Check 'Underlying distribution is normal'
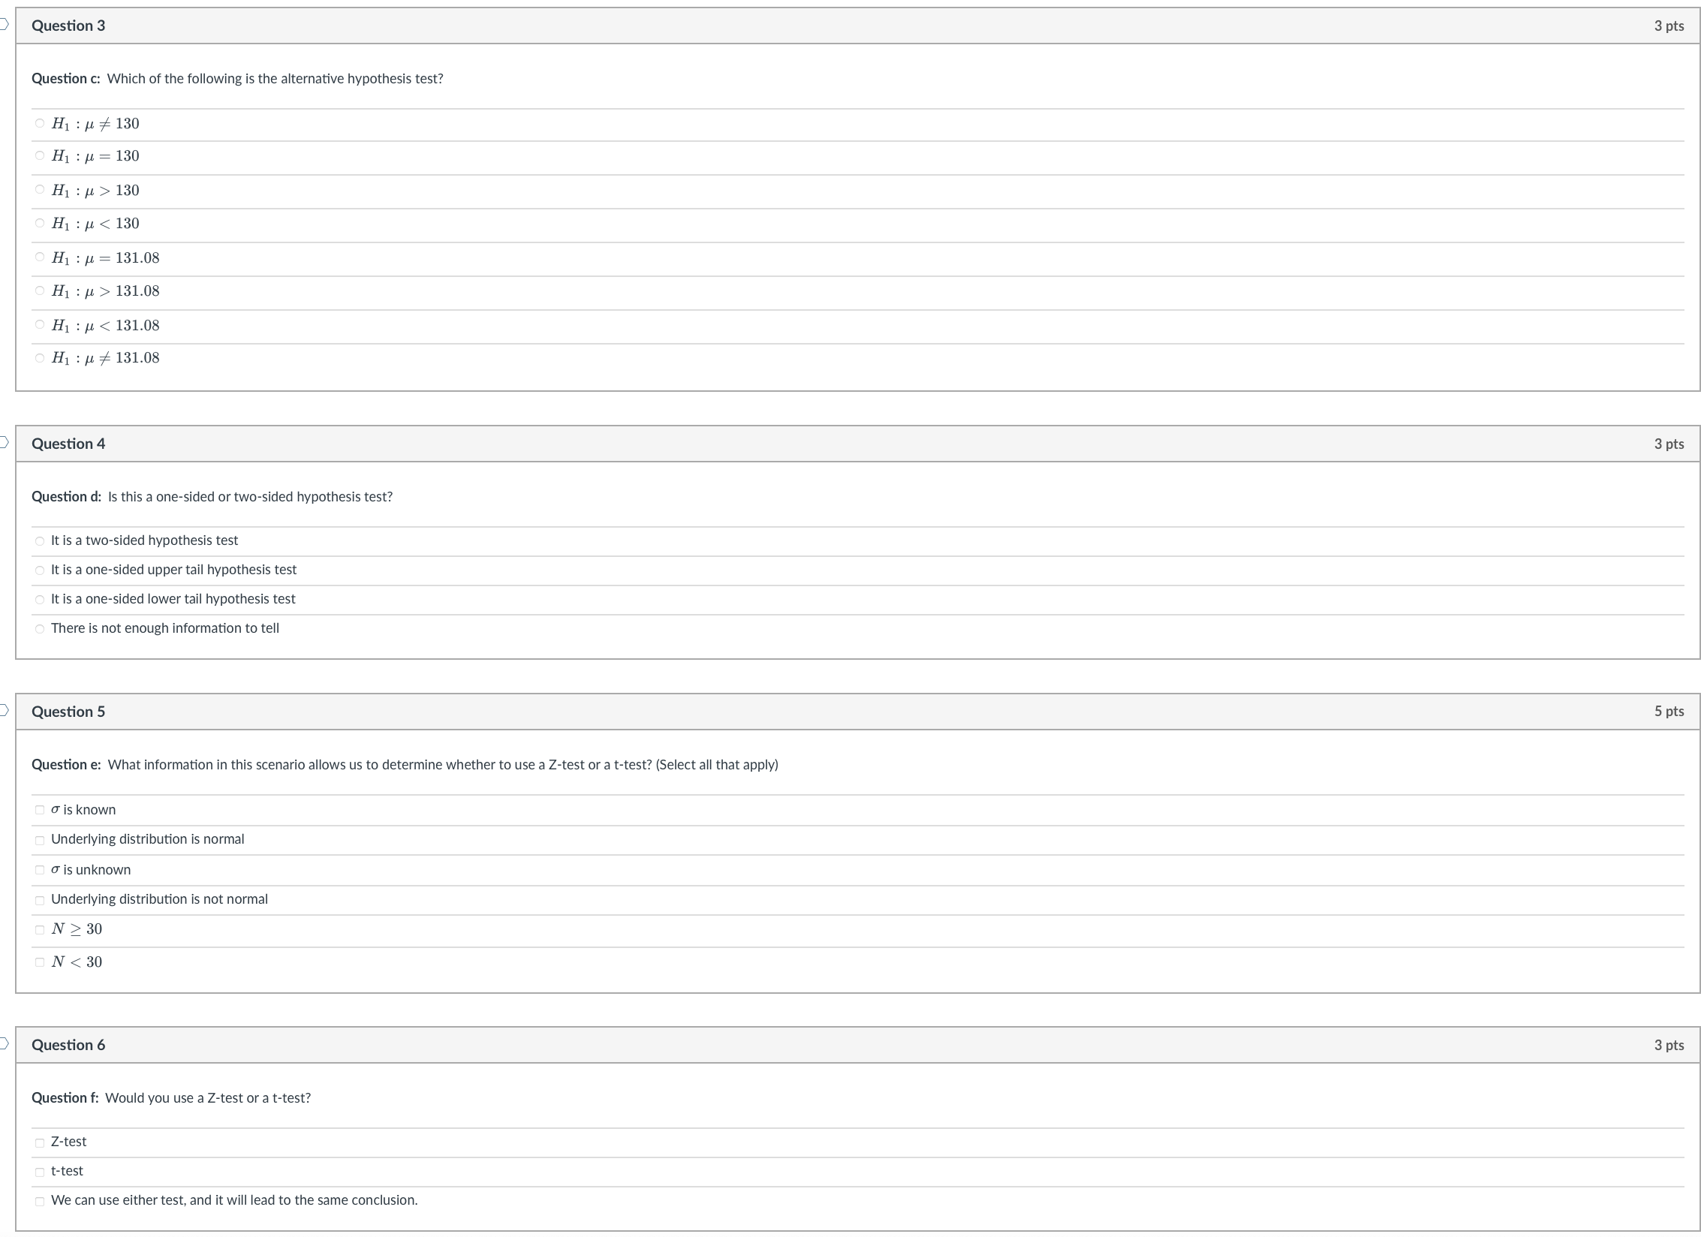This screenshot has width=1701, height=1237. coord(40,840)
